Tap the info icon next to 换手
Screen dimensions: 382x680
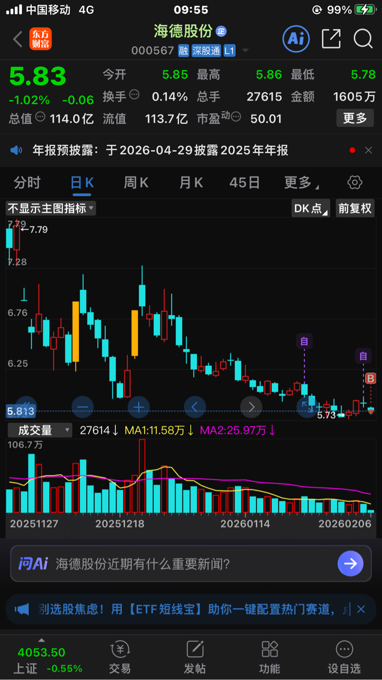coord(134,95)
